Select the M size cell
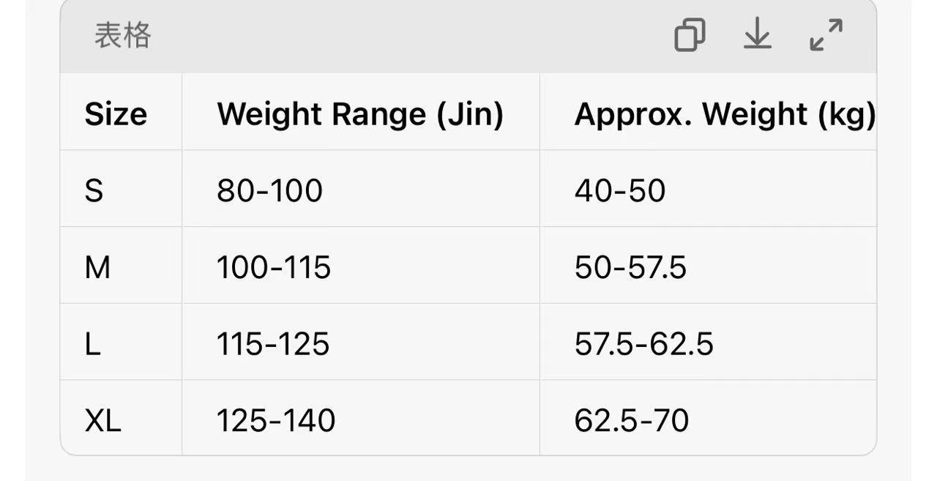Image resolution: width=937 pixels, height=481 pixels. point(97,267)
